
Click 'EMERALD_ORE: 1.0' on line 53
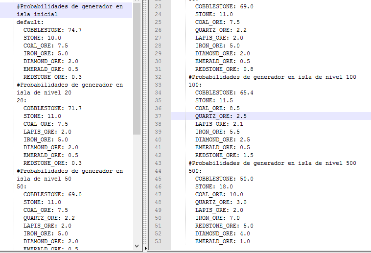click(222, 241)
